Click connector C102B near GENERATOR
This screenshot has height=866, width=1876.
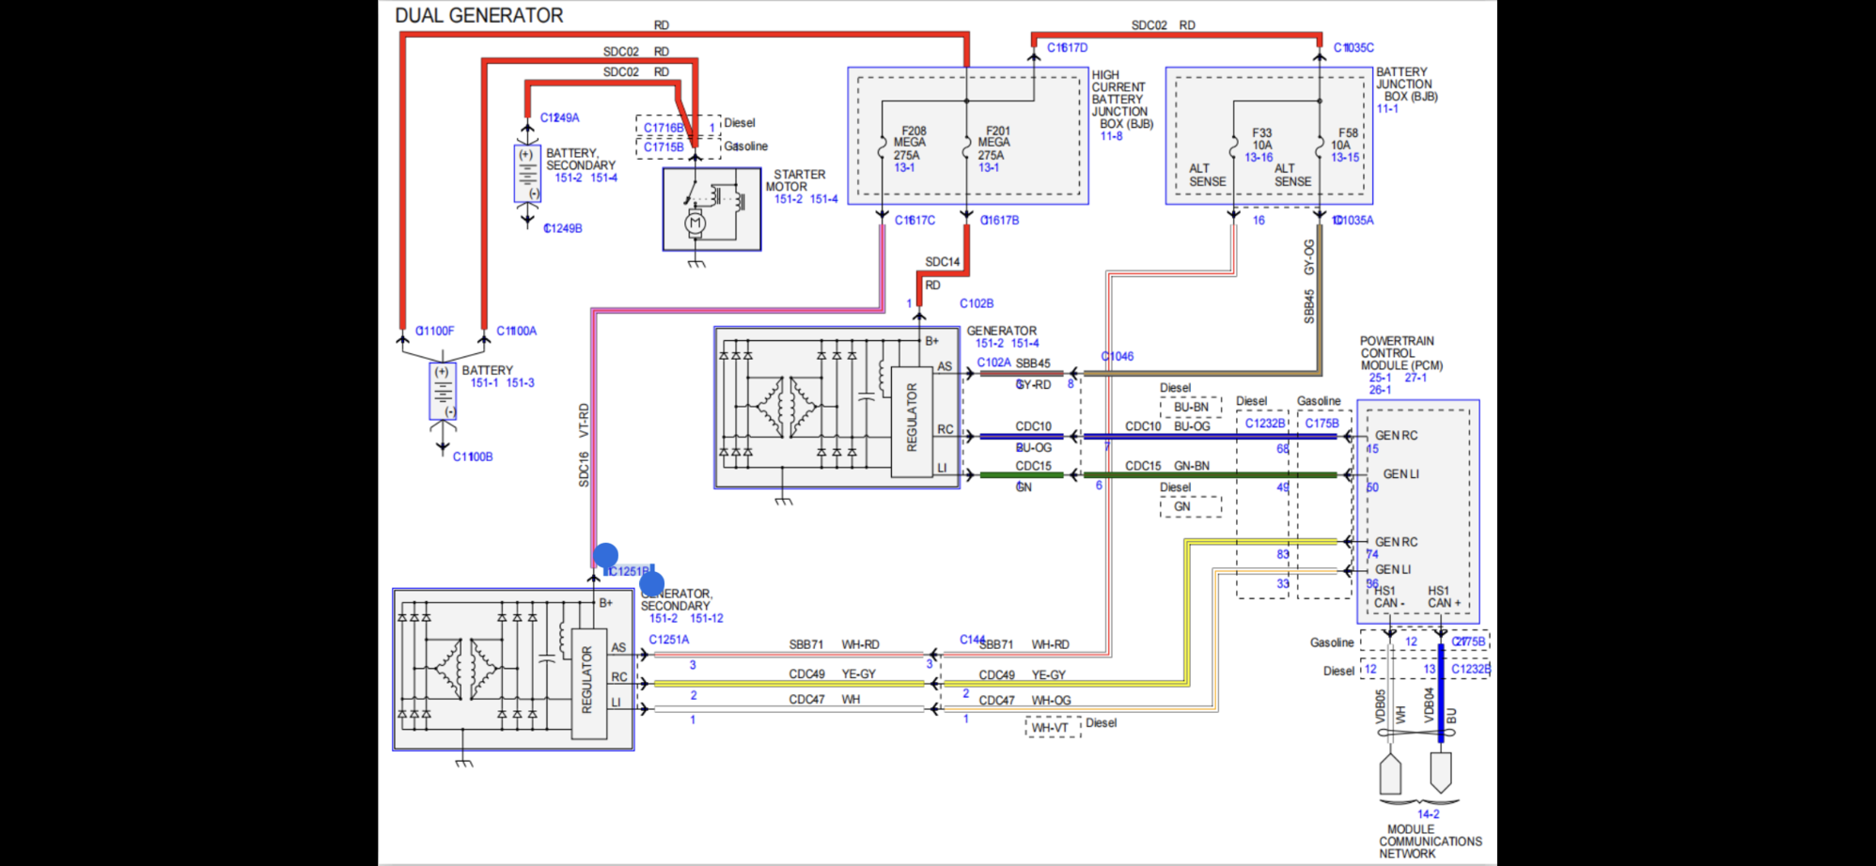pyautogui.click(x=976, y=303)
